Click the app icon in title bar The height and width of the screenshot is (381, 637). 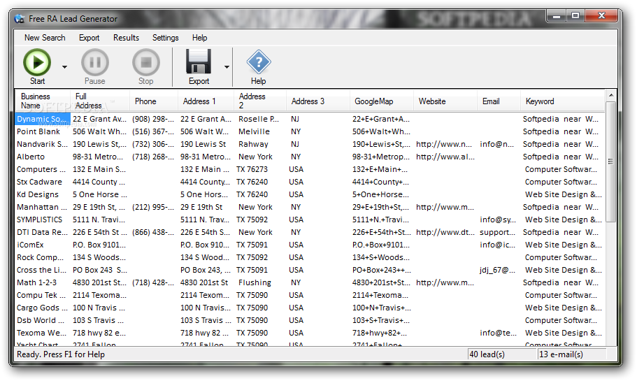pyautogui.click(x=19, y=19)
